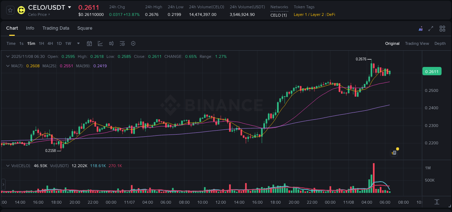Open the AI analysis assistant
The image size is (452, 212).
[x=420, y=28]
